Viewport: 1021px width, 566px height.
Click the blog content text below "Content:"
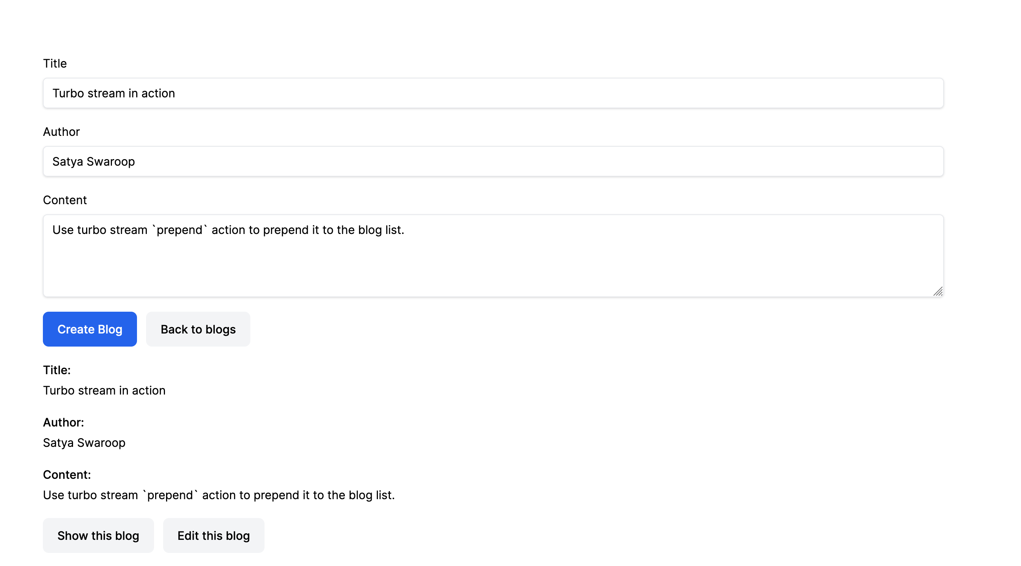tap(219, 495)
